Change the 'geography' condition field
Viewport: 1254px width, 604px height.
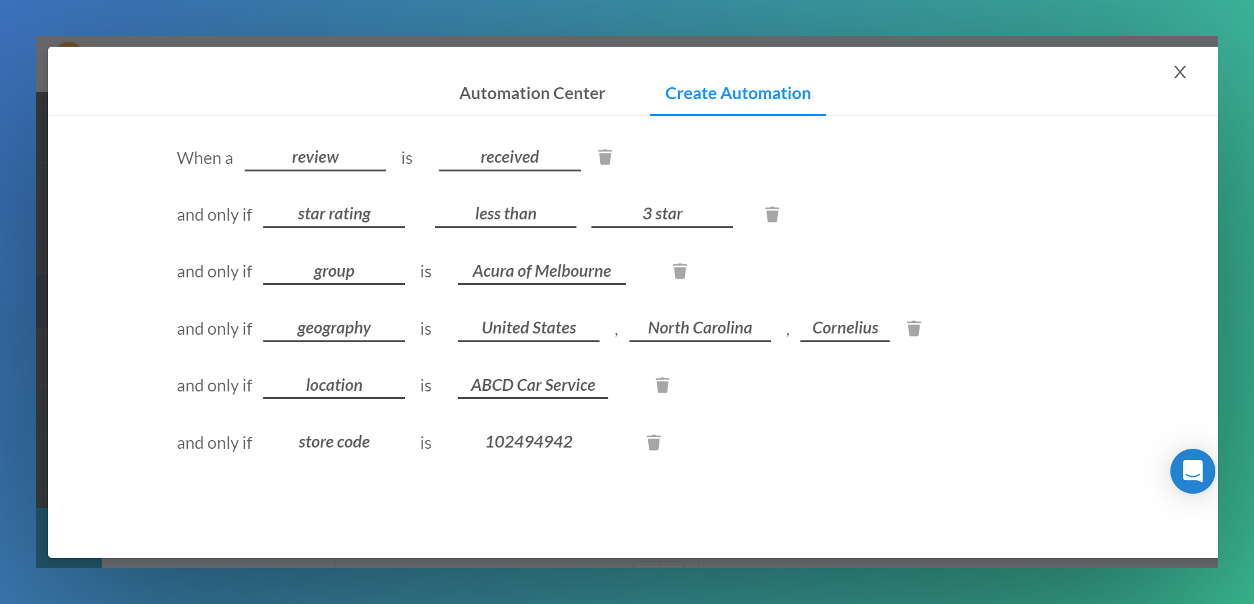334,328
